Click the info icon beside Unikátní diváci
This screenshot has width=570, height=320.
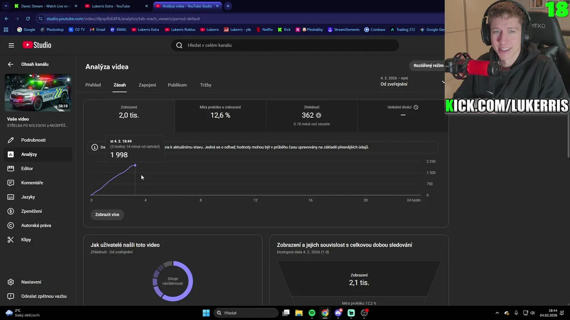click(x=416, y=107)
